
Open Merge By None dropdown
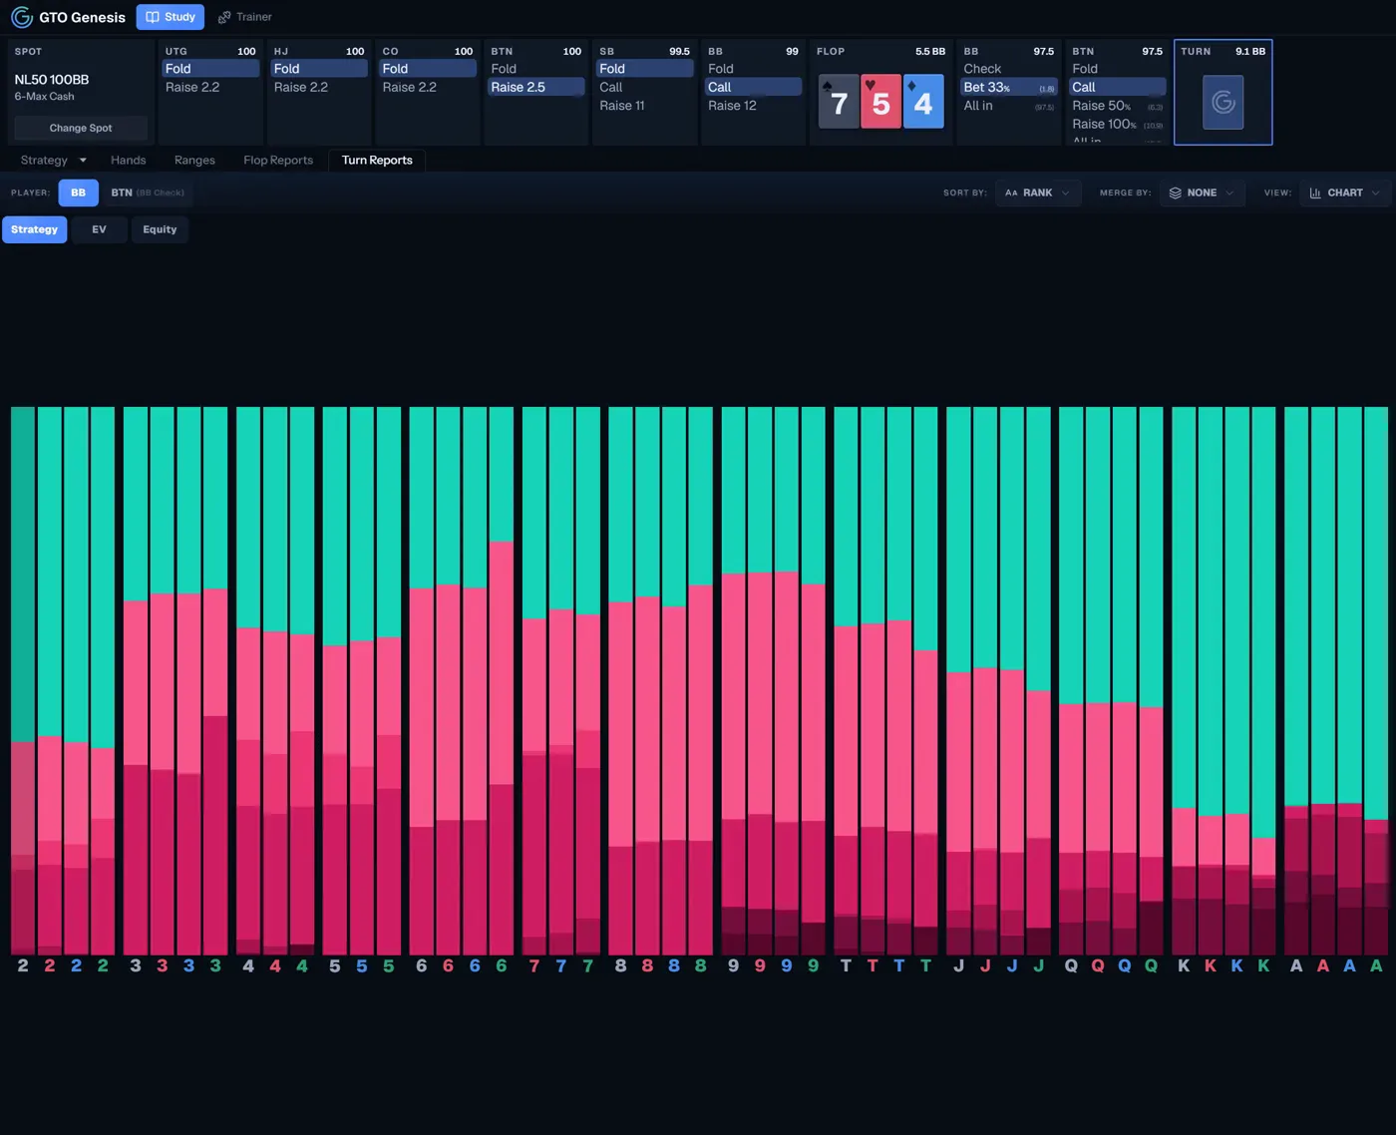click(1202, 192)
